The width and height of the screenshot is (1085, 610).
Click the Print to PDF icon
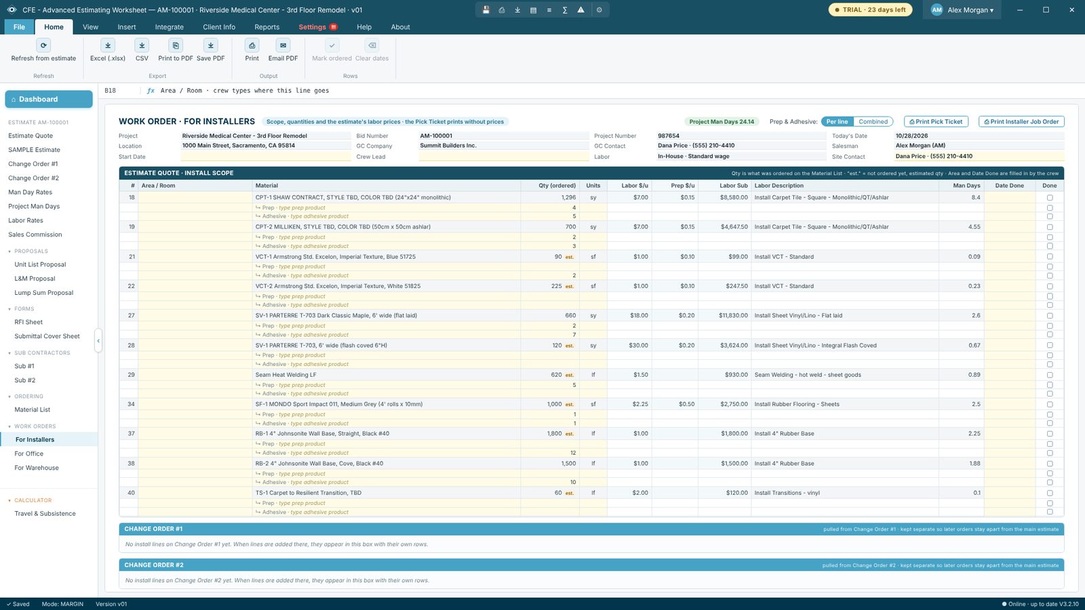coord(176,45)
